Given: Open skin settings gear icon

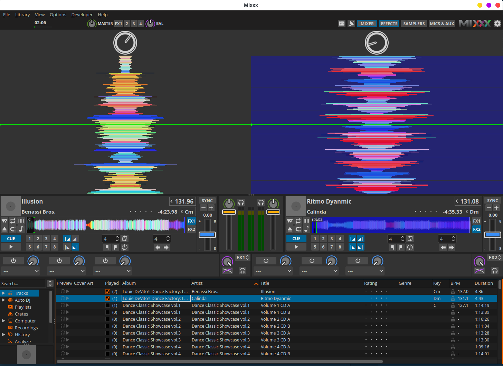Looking at the screenshot, I should click(497, 24).
